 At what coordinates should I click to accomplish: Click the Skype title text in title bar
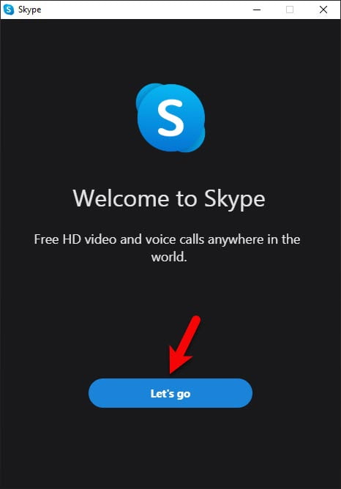coord(29,10)
